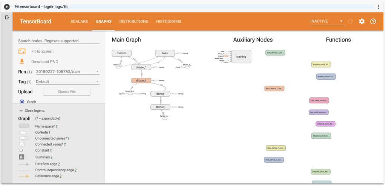Click the Main Graph heading
Screen dimensions: 386x186
126,40
